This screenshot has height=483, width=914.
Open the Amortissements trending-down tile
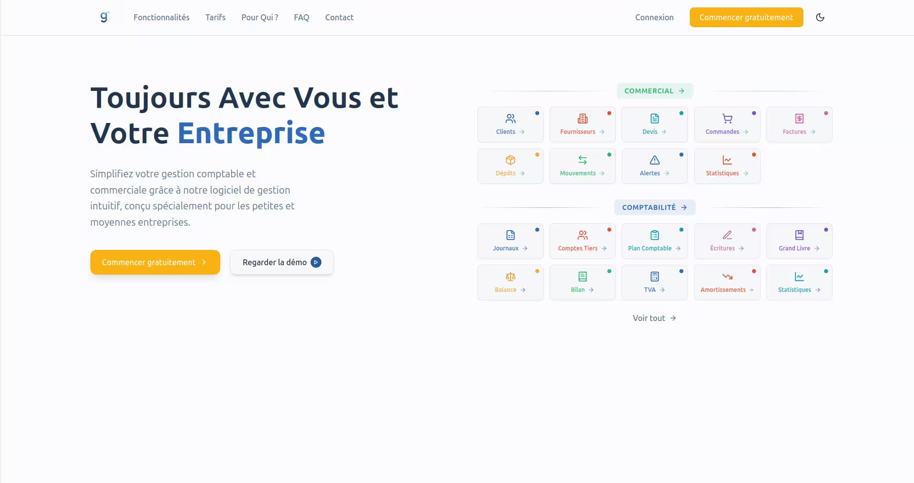(x=727, y=282)
